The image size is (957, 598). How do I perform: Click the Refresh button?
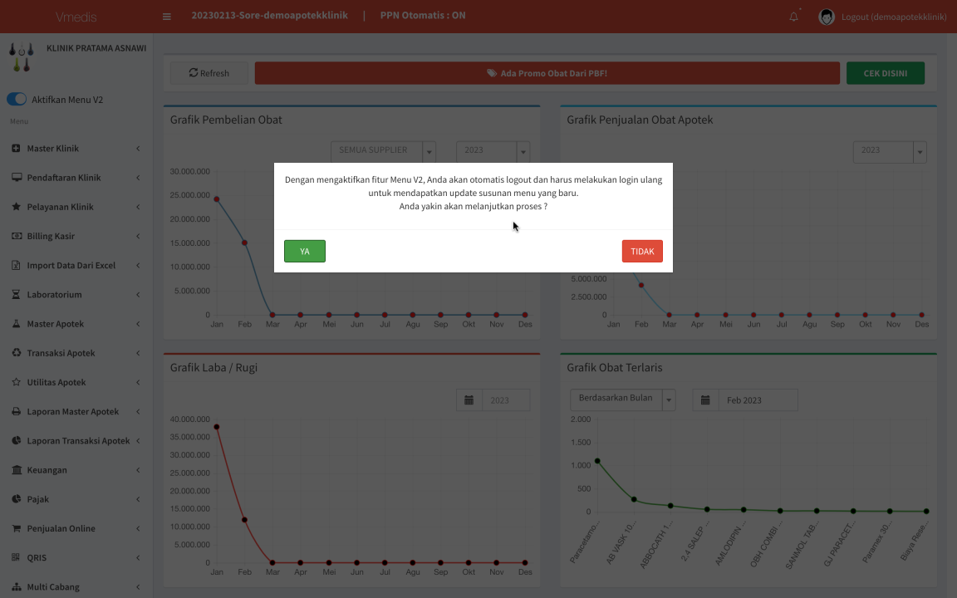click(x=209, y=73)
